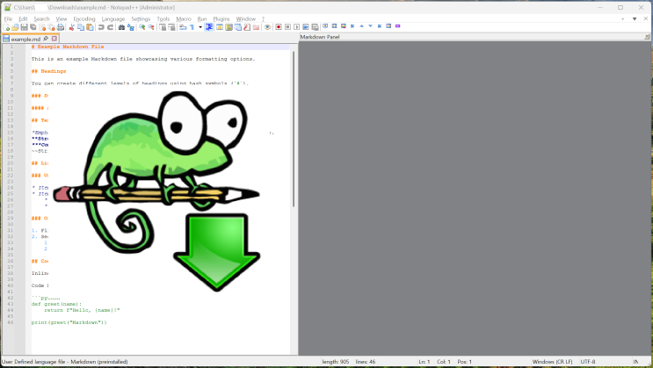Click the blue down triangle plugin icon
The height and width of the screenshot is (368, 653).
click(370, 25)
